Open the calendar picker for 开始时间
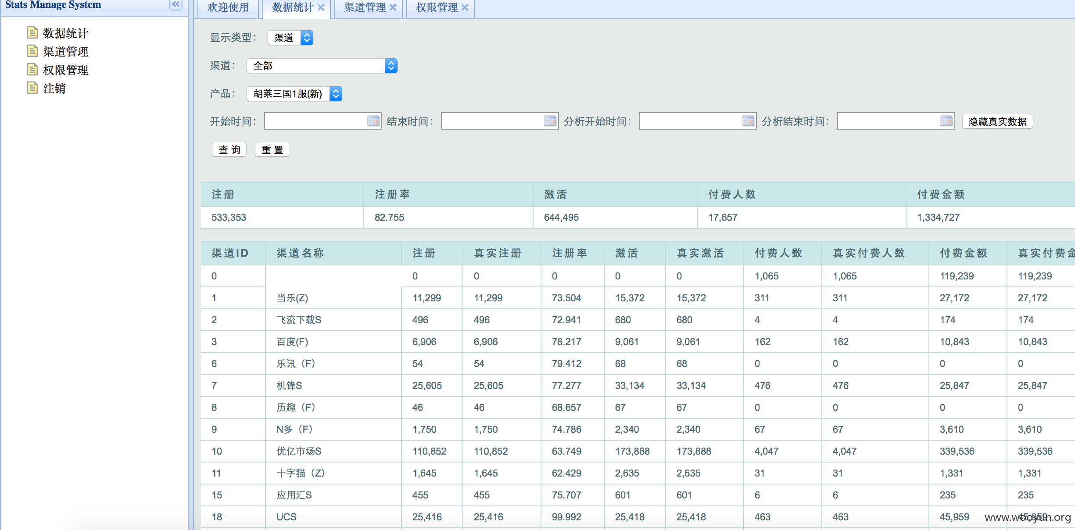 tap(373, 121)
